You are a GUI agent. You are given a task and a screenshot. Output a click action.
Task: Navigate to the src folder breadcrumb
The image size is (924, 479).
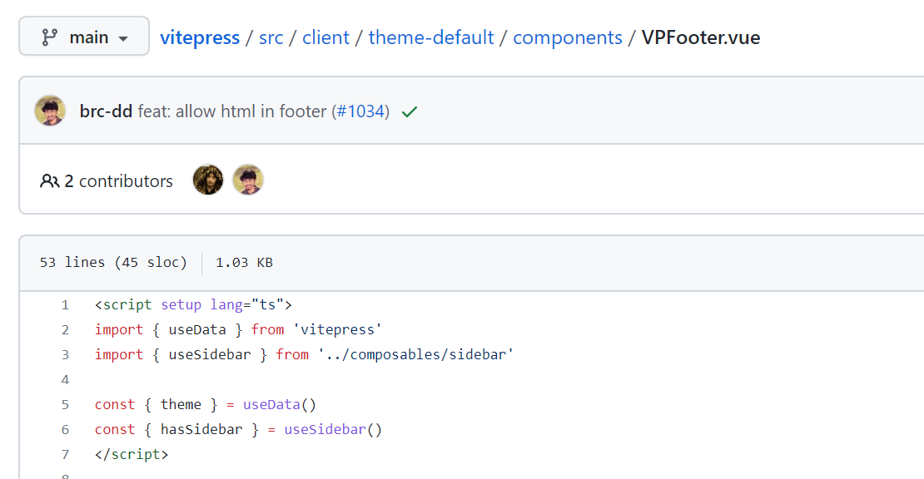coord(271,37)
